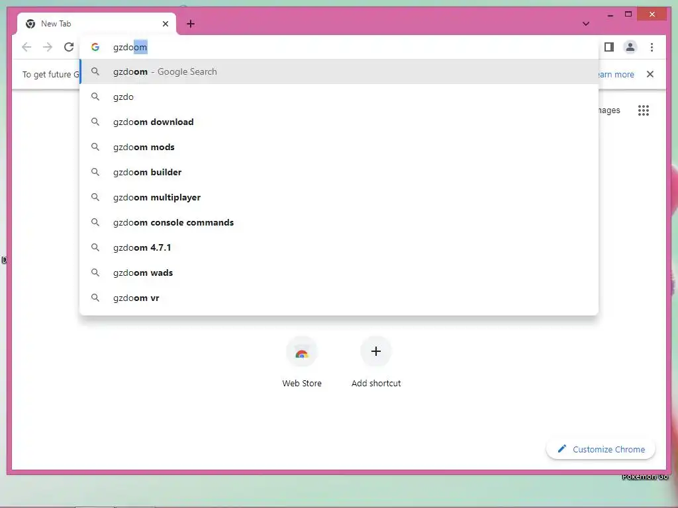
Task: Click the 'Learn more' link in info bar
Action: click(x=616, y=74)
